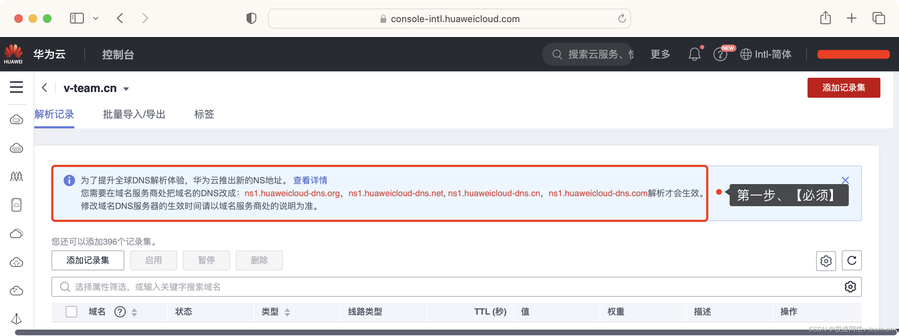Open the wave-shaped sidebar service icon
The width and height of the screenshot is (899, 336).
coord(16,176)
